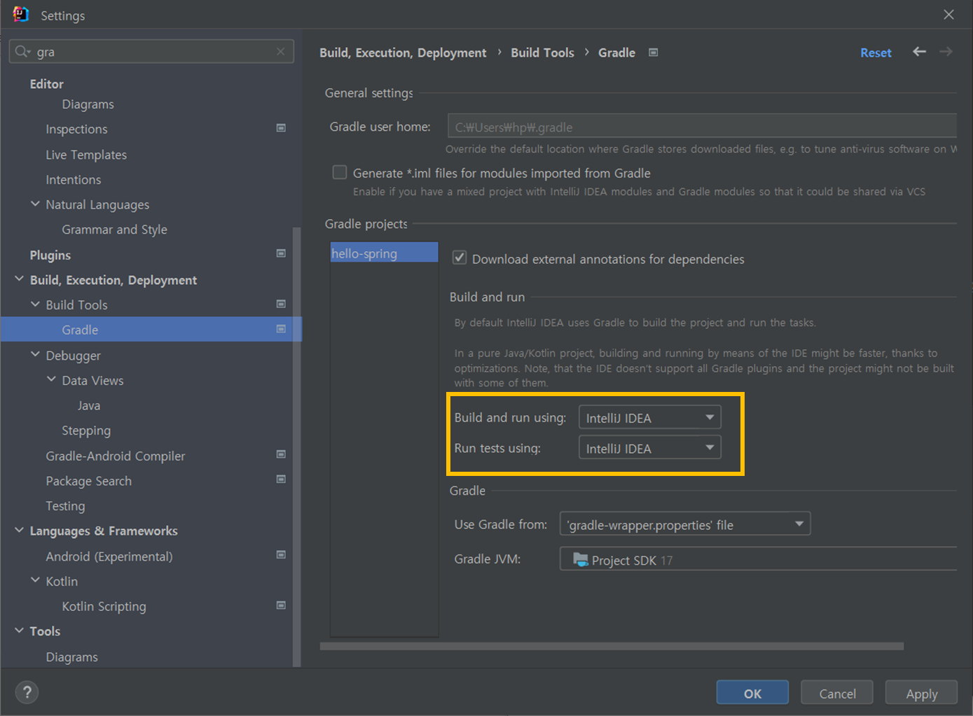
Task: Open Intentions settings page
Action: 73,180
